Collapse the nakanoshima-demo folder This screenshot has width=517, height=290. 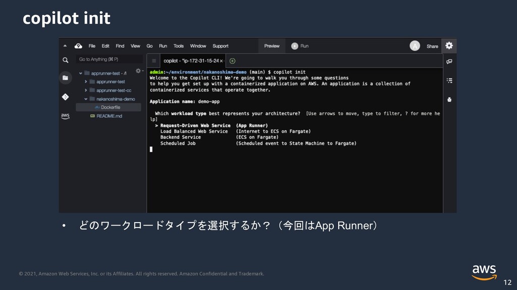point(86,99)
